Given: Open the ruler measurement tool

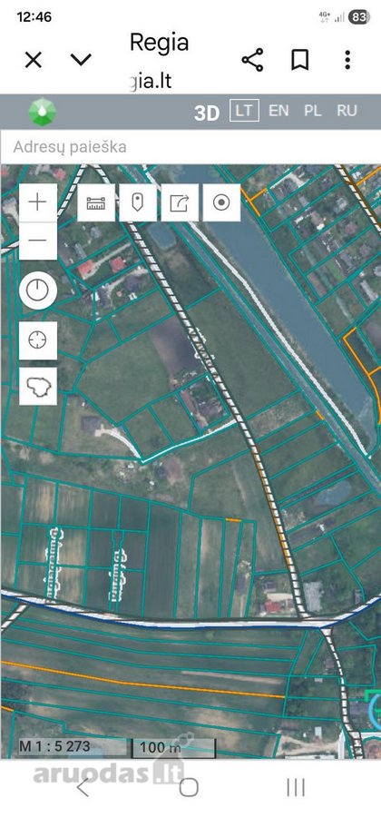Looking at the screenshot, I should point(96,202).
